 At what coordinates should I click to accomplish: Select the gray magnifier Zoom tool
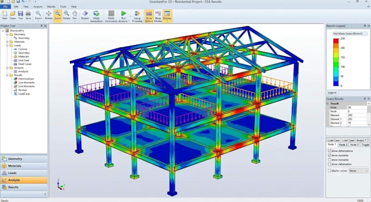[x=38, y=14]
